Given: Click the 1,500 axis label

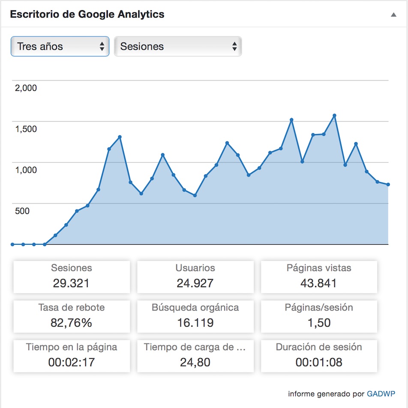Looking at the screenshot, I should 26,129.
